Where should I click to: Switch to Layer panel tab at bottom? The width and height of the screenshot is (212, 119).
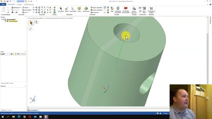point(11,83)
